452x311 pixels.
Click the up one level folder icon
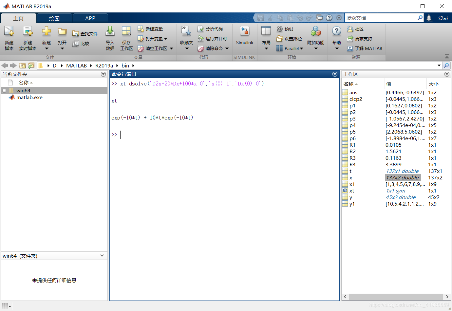(x=22, y=65)
